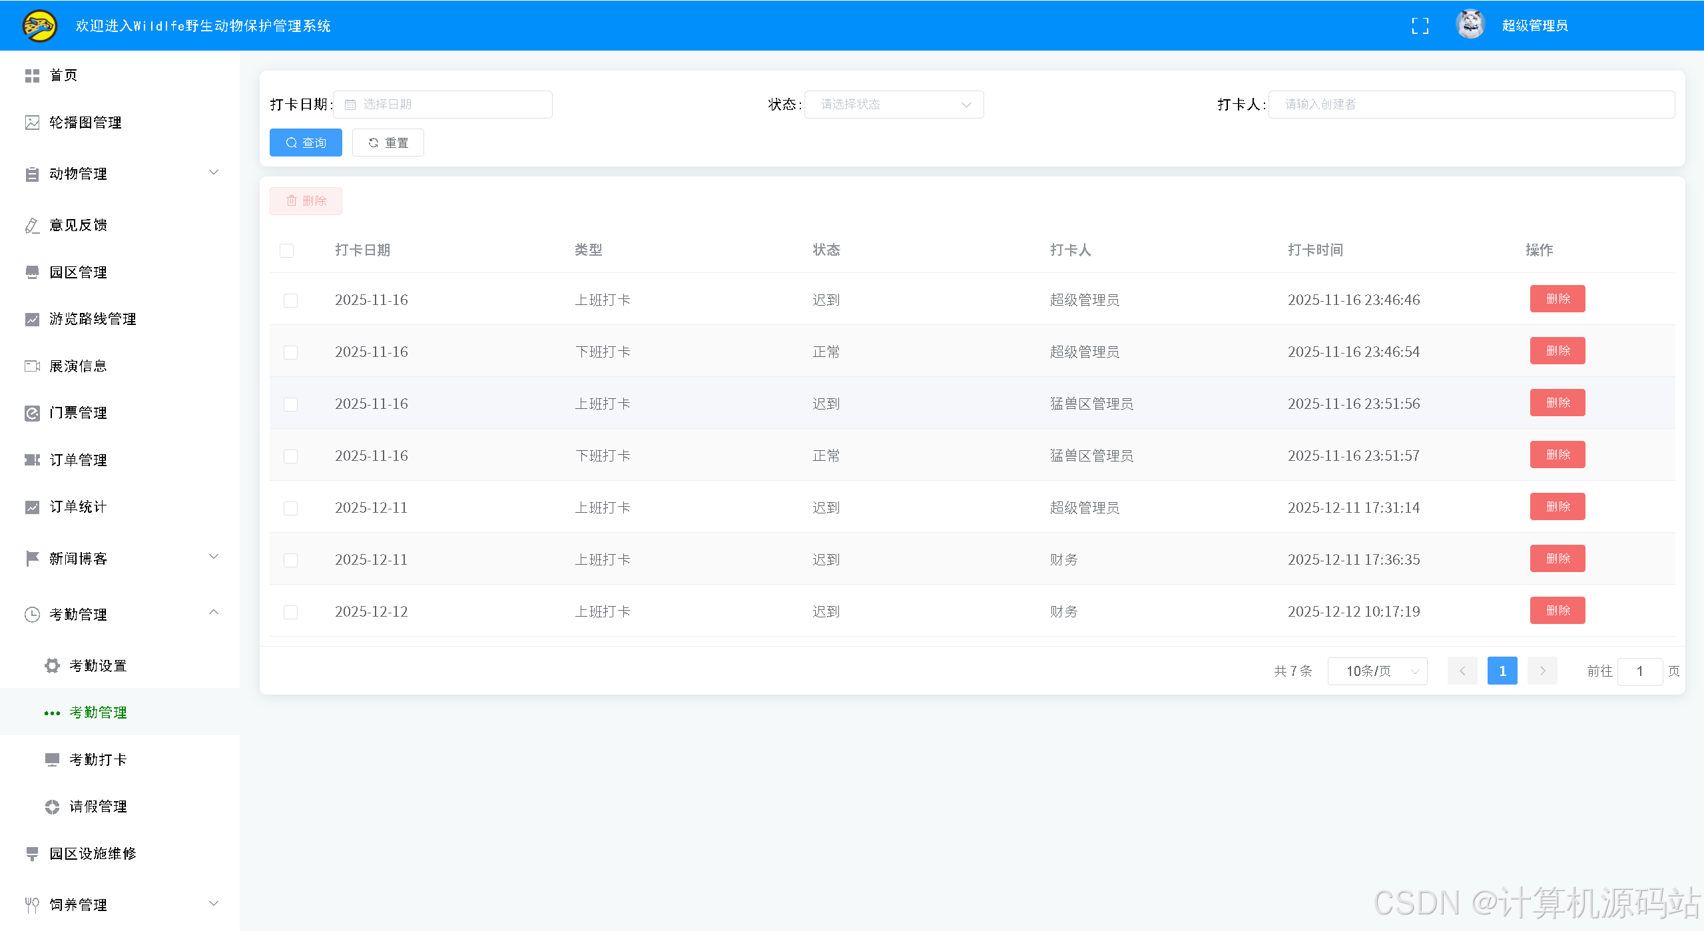Screen dimensions: 1704x931
Task: Click the clock icon beside 考勤管理 parent menu
Action: [x=32, y=615]
